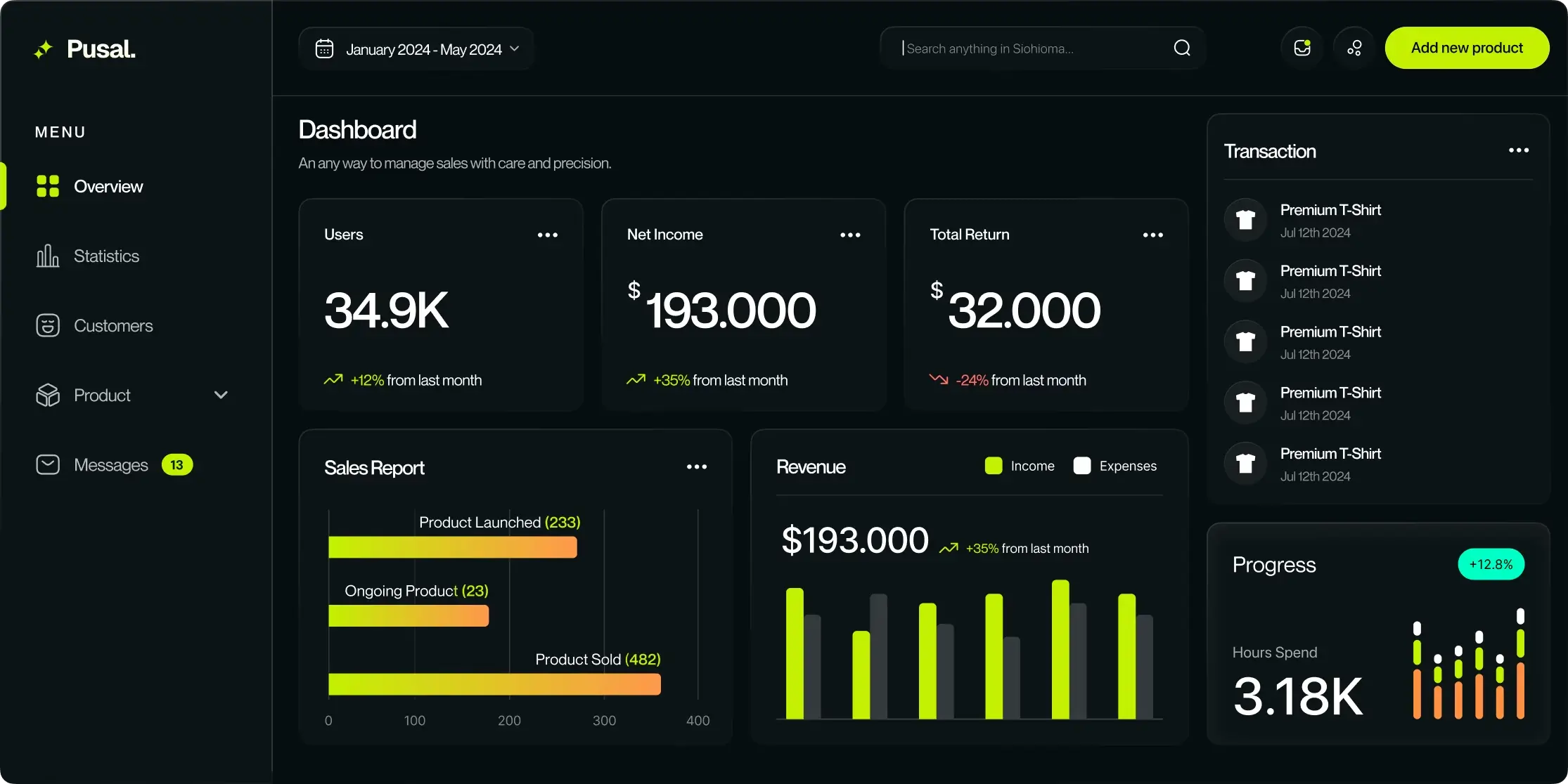Click the second Premium T-Shirt transaction icon

click(x=1246, y=281)
